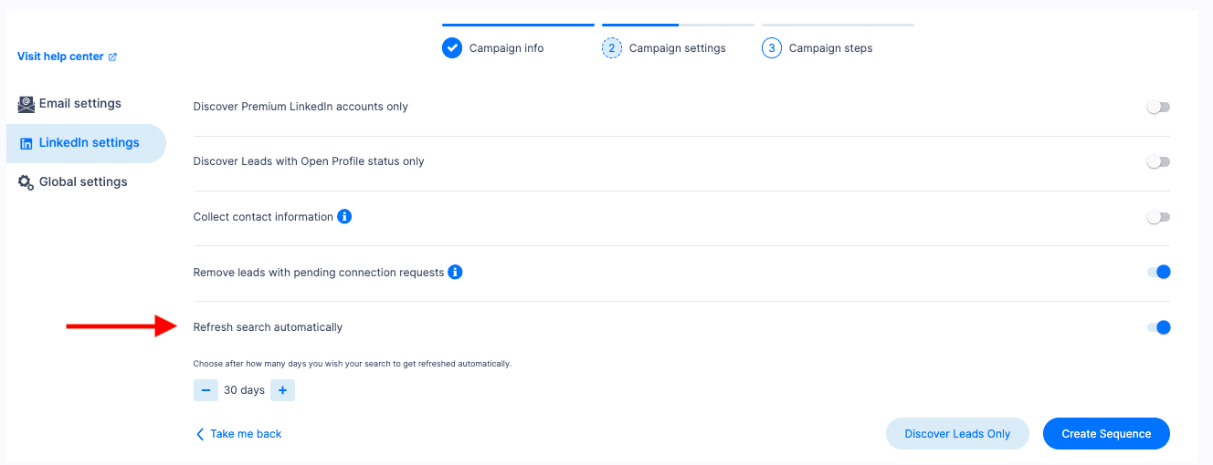Viewport: 1213px width, 465px height.
Task: Click the external link icon beside Visit help center
Action: (x=112, y=57)
